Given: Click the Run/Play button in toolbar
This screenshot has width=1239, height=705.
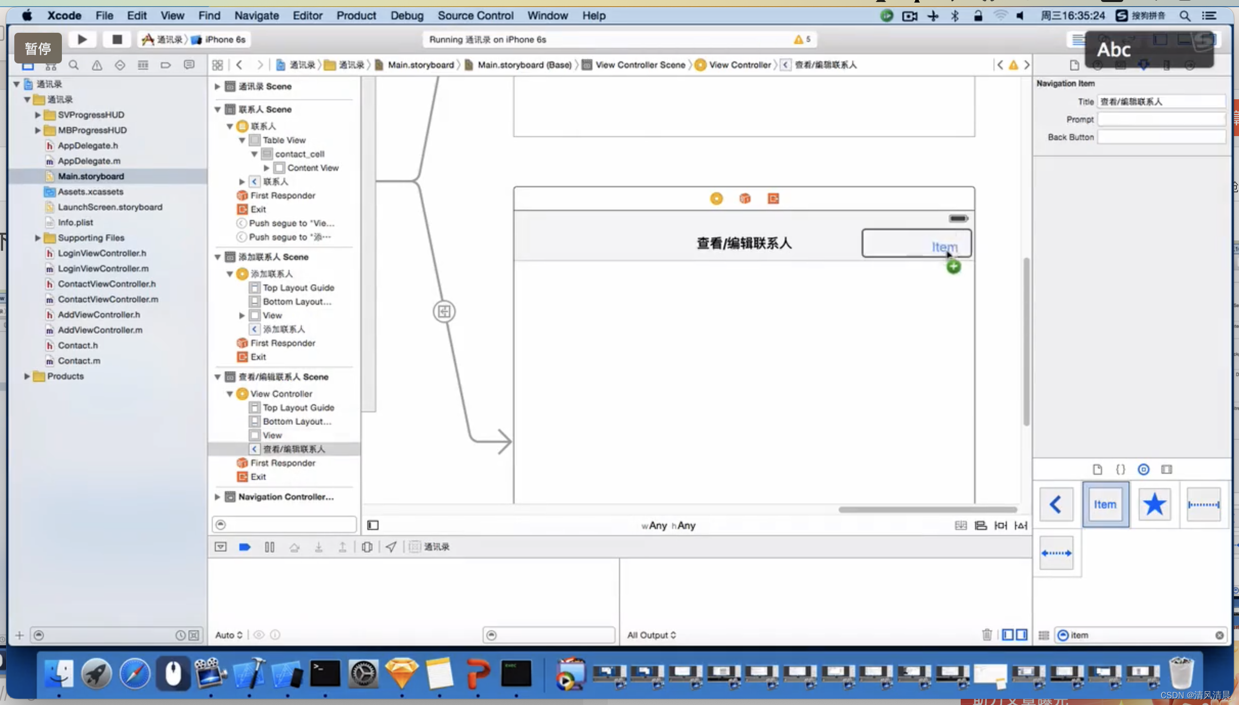Looking at the screenshot, I should point(82,39).
